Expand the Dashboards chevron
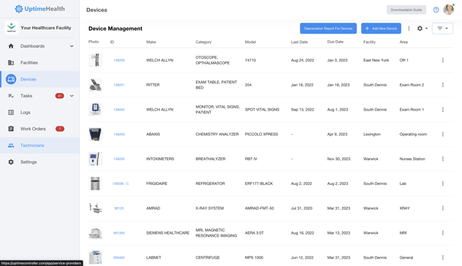The height and width of the screenshot is (266, 462). point(72,46)
